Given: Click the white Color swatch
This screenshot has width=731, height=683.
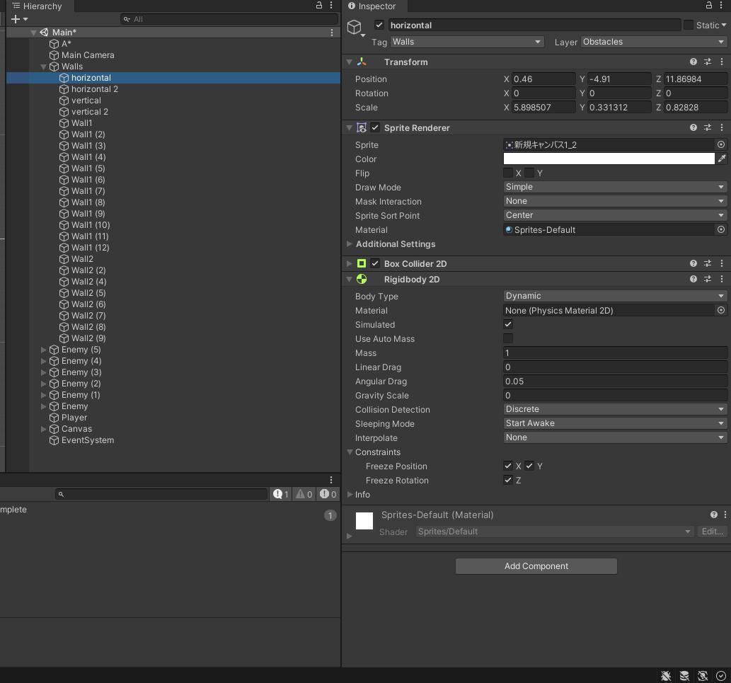Looking at the screenshot, I should click(609, 159).
